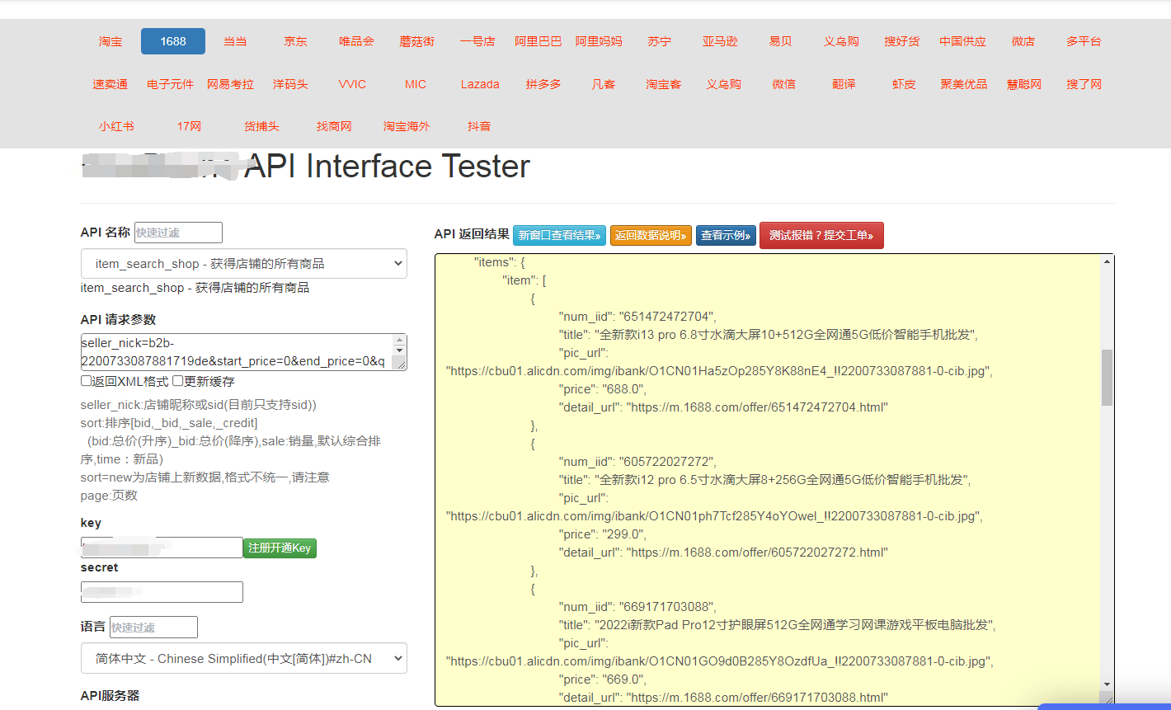Screen dimensions: 1171x710
Task: Switch to the 速卖通 tab
Action: (111, 84)
